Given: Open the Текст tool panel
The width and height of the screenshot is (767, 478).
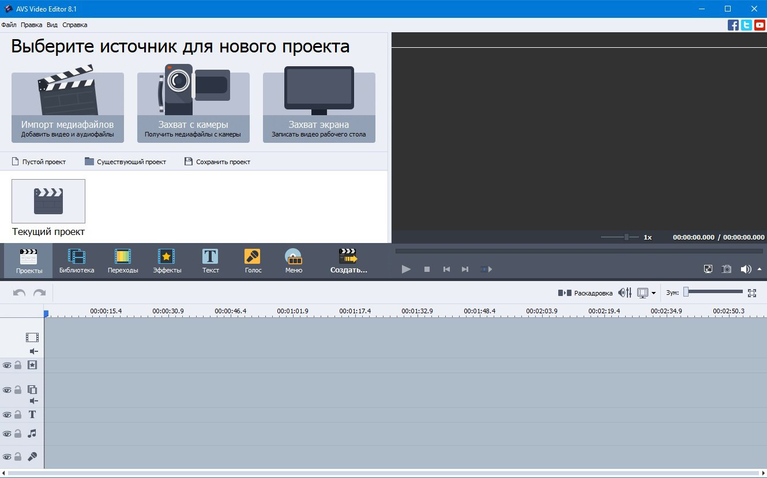Looking at the screenshot, I should point(210,260).
